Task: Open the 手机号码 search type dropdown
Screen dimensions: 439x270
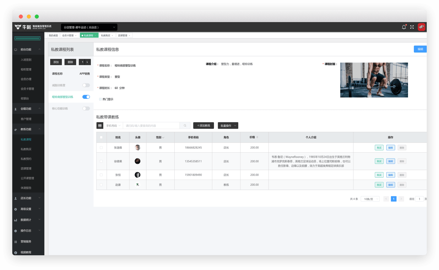Action: coord(113,125)
